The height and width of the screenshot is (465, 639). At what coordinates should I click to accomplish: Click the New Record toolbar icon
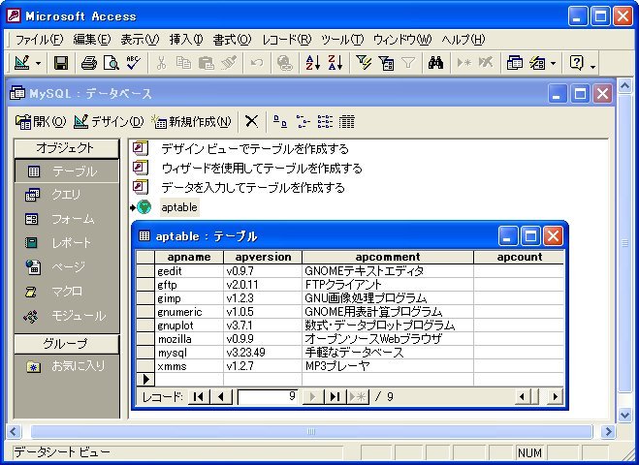[463, 63]
